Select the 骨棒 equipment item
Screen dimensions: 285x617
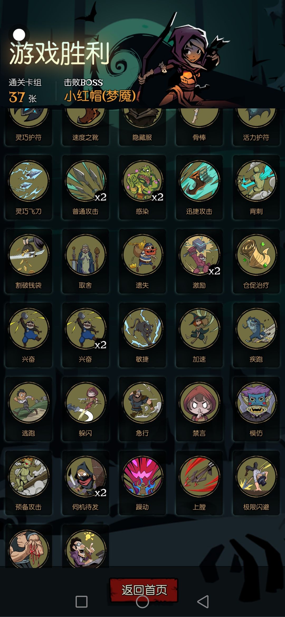199,127
